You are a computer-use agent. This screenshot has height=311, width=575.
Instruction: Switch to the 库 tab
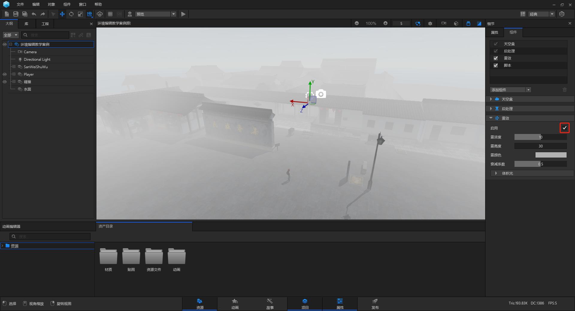click(26, 24)
